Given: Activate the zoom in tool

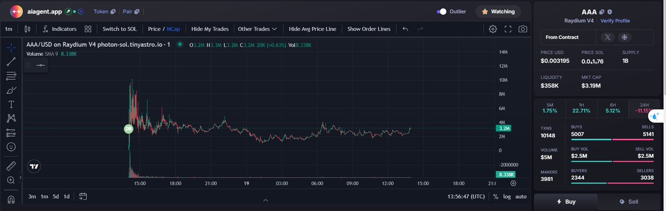Looking at the screenshot, I should pyautogui.click(x=11, y=180).
